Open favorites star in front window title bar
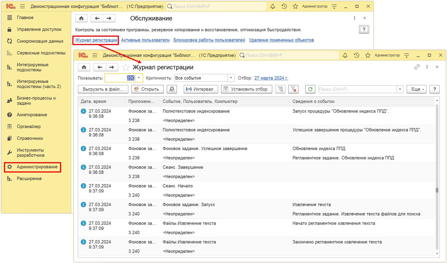The image size is (447, 263). point(368,55)
